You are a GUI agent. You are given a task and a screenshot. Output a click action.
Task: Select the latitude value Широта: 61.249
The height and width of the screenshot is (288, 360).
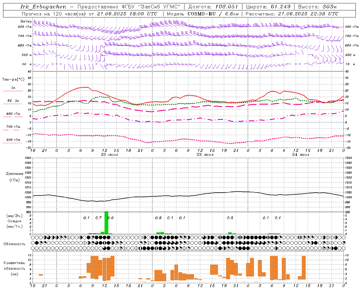pyautogui.click(x=268, y=7)
